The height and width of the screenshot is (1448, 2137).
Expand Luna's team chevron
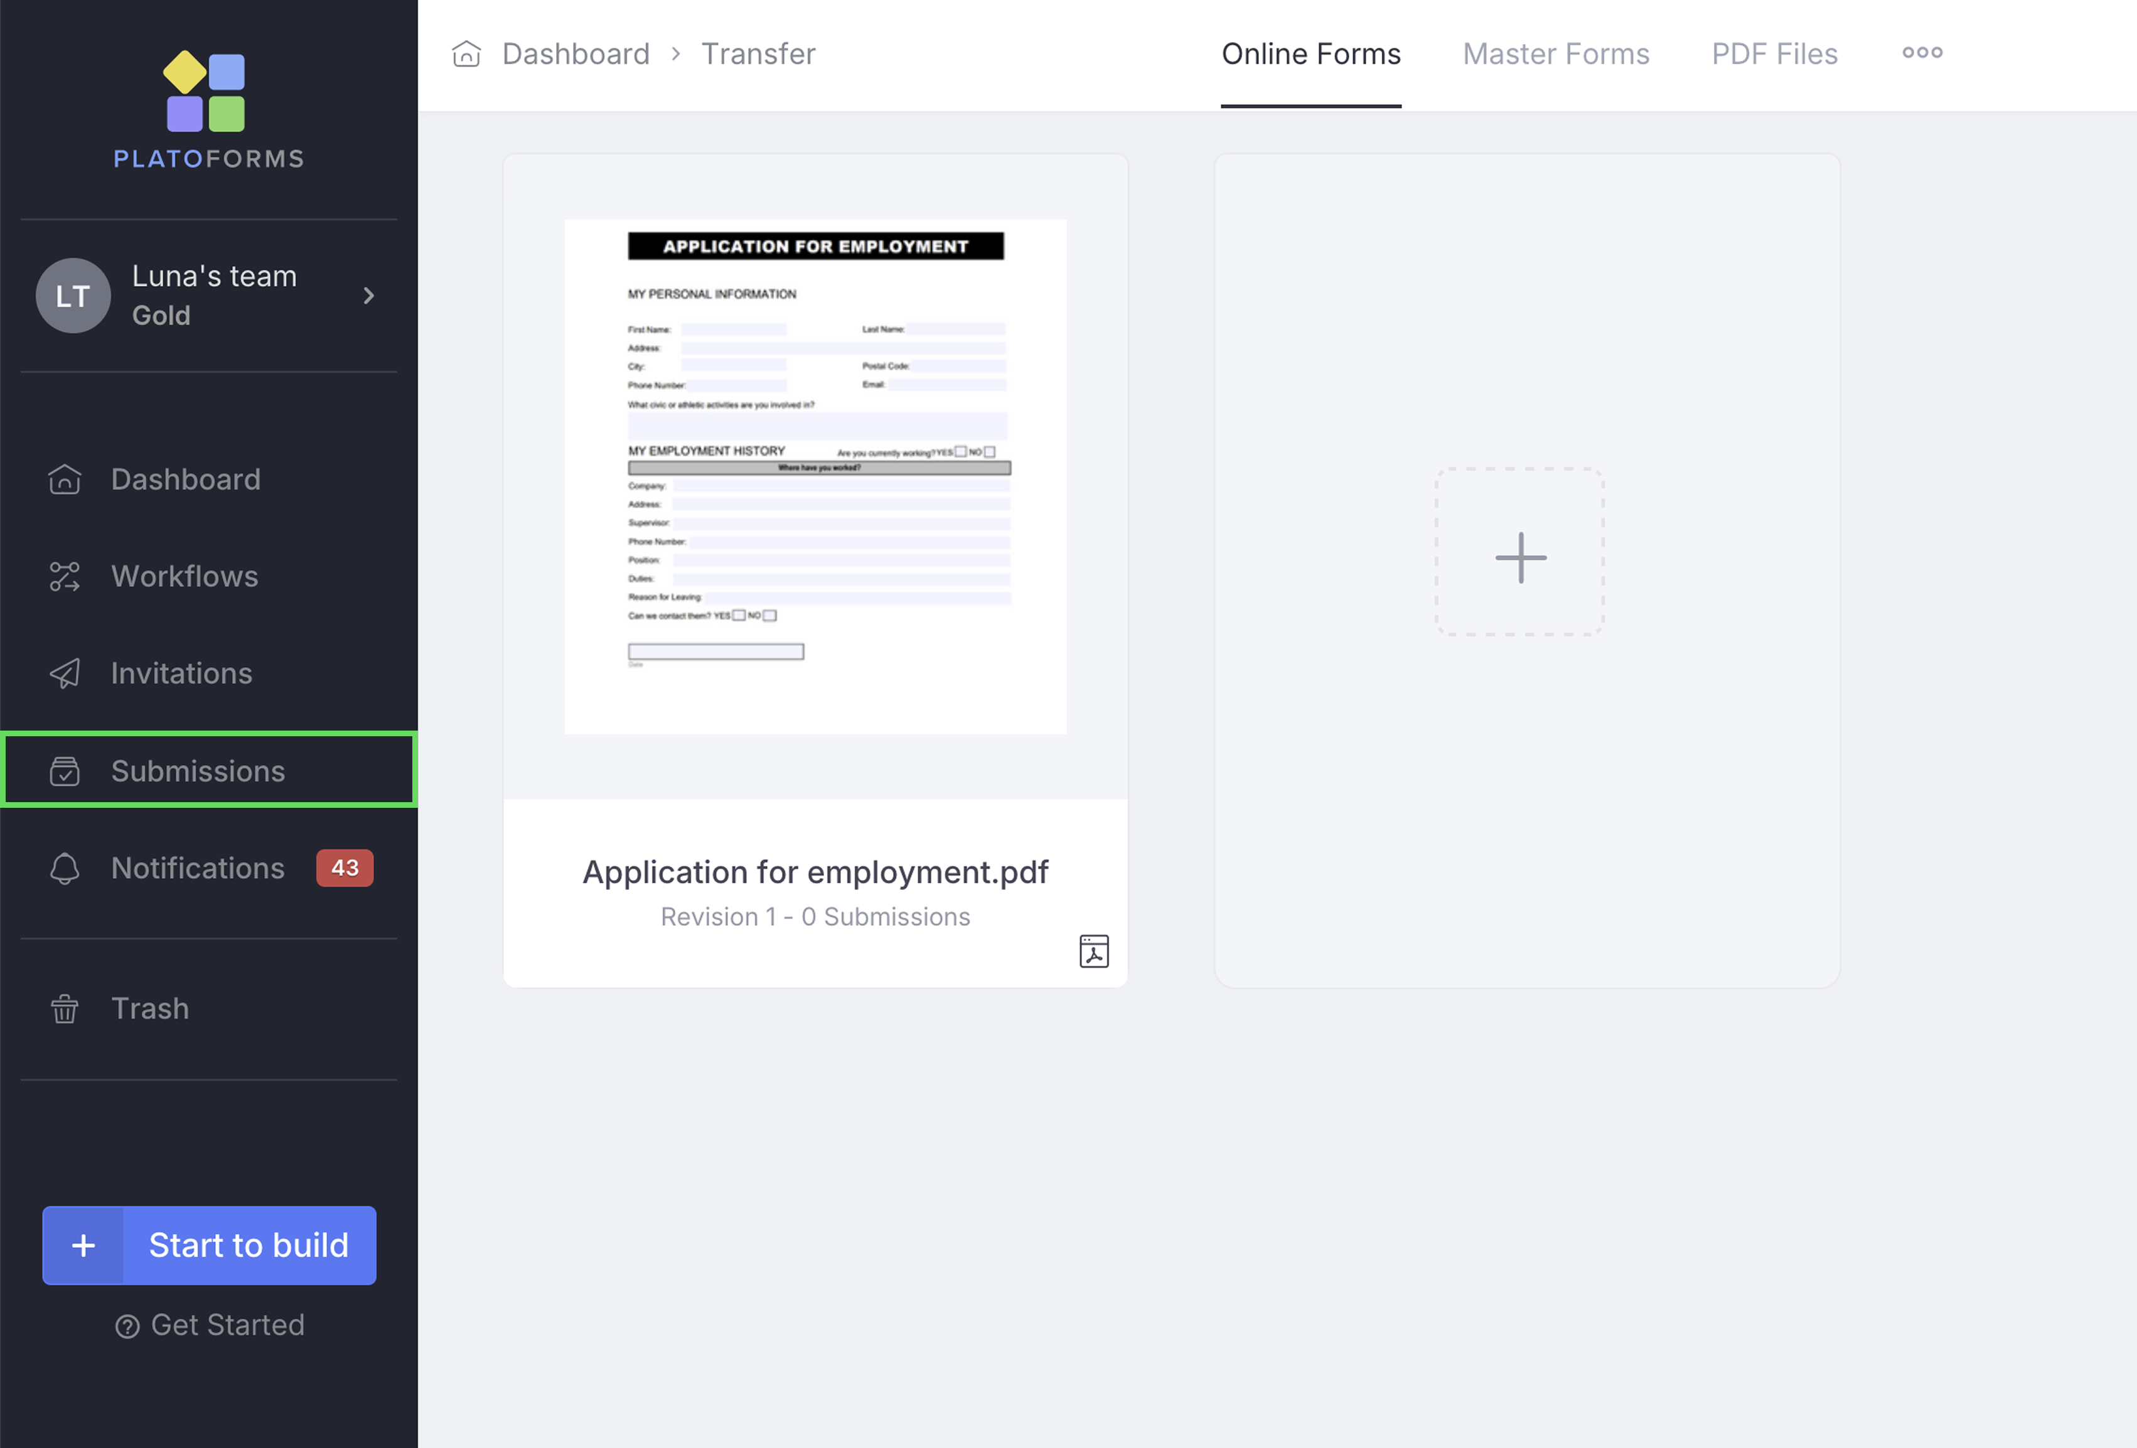pos(369,296)
